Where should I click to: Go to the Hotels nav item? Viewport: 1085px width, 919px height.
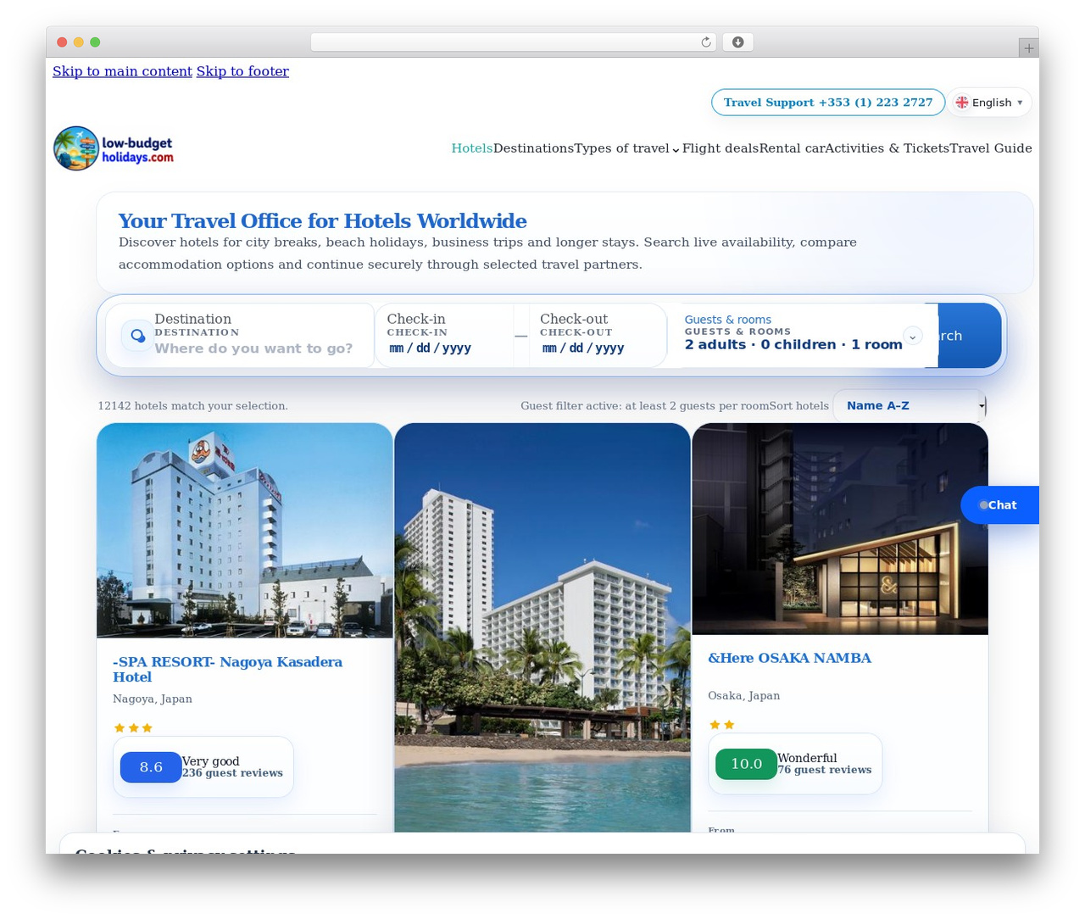point(472,148)
